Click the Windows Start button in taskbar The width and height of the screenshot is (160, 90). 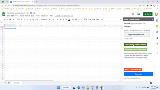coord(58,87)
